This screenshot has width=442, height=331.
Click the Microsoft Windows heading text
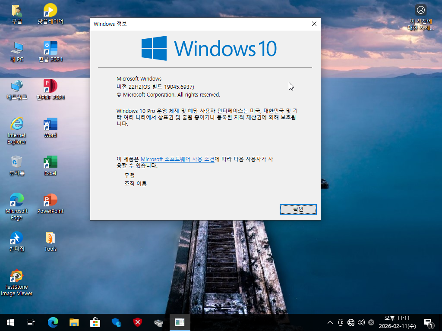tap(139, 78)
